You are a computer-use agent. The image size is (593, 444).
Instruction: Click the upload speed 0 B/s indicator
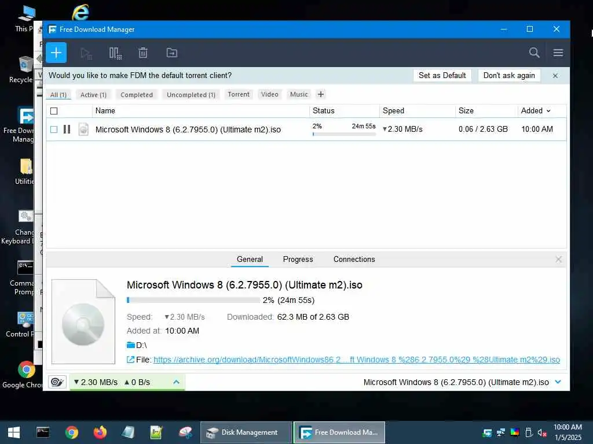137,382
